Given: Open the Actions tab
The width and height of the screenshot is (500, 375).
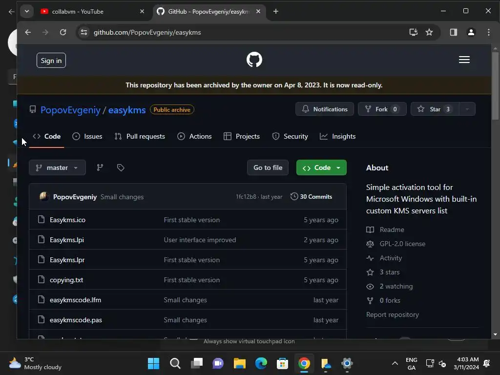Looking at the screenshot, I should tap(194, 136).
